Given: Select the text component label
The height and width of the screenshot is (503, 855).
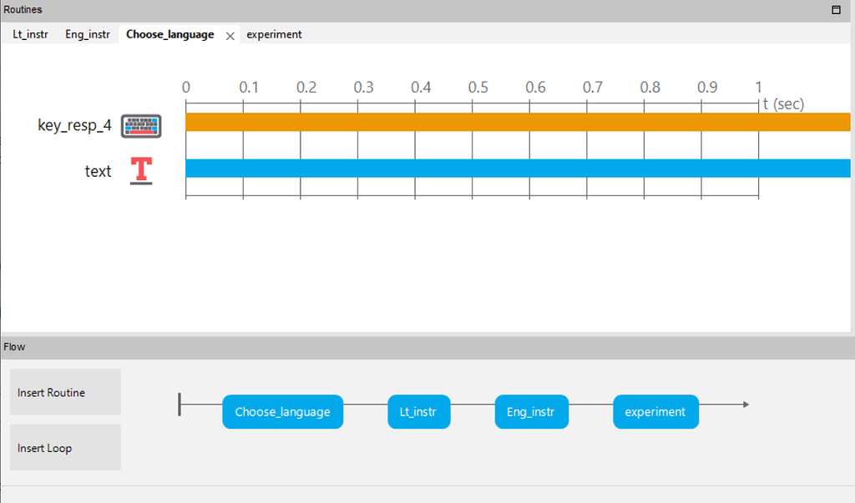Looking at the screenshot, I should click(98, 171).
